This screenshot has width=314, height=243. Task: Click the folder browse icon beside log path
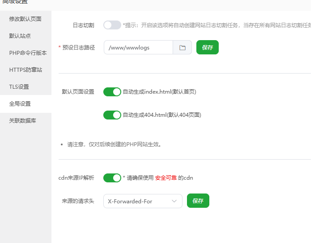(182, 48)
